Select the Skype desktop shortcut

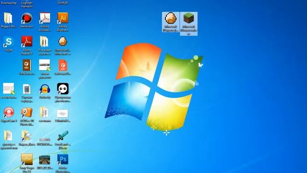pos(9,42)
